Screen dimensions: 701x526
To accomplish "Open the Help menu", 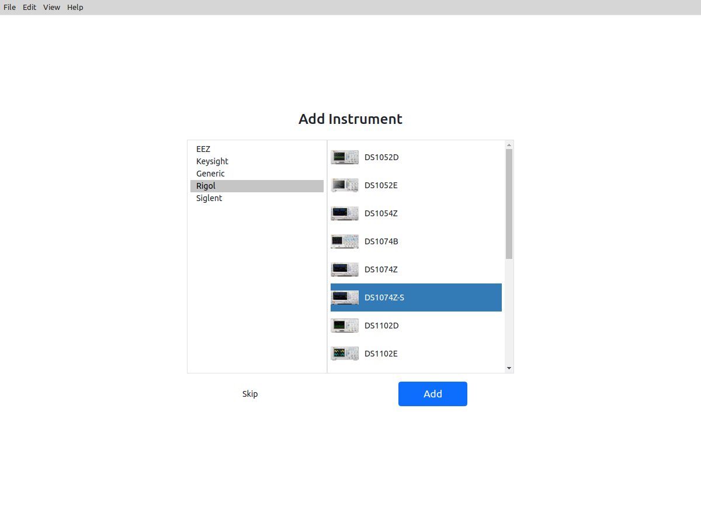I will [x=75, y=7].
